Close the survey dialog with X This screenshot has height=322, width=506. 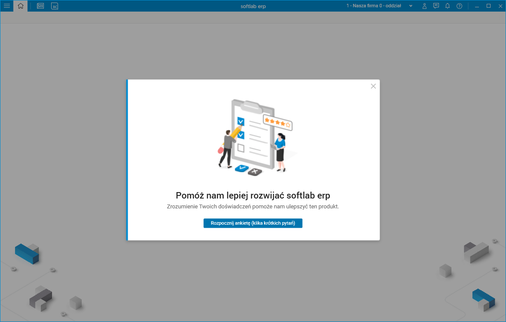coord(373,86)
